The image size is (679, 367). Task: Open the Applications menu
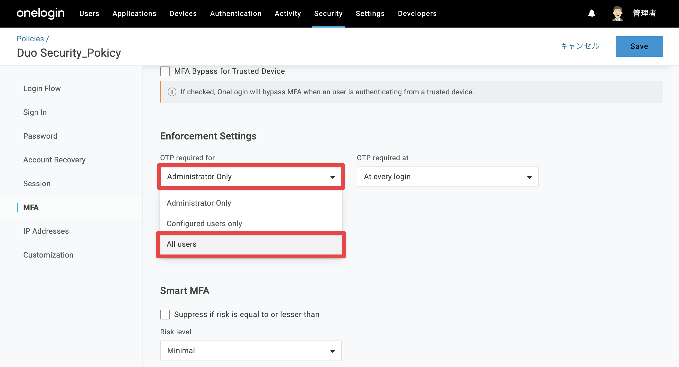pyautogui.click(x=134, y=14)
